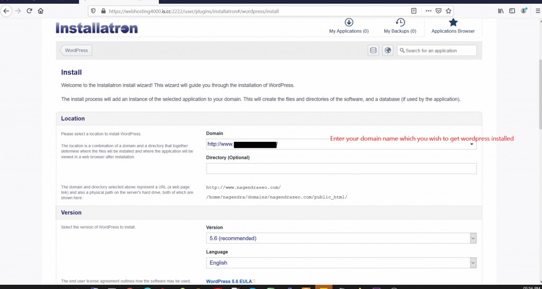Image resolution: width=542 pixels, height=289 pixels.
Task: Expand the Domain dropdown
Action: pyautogui.click(x=341, y=144)
